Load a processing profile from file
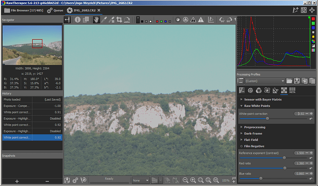The width and height of the screenshot is (318, 186). pos(289,81)
